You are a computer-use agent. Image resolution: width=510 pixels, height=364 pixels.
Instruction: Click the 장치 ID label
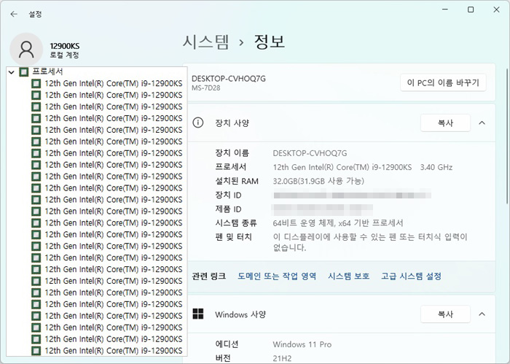228,195
